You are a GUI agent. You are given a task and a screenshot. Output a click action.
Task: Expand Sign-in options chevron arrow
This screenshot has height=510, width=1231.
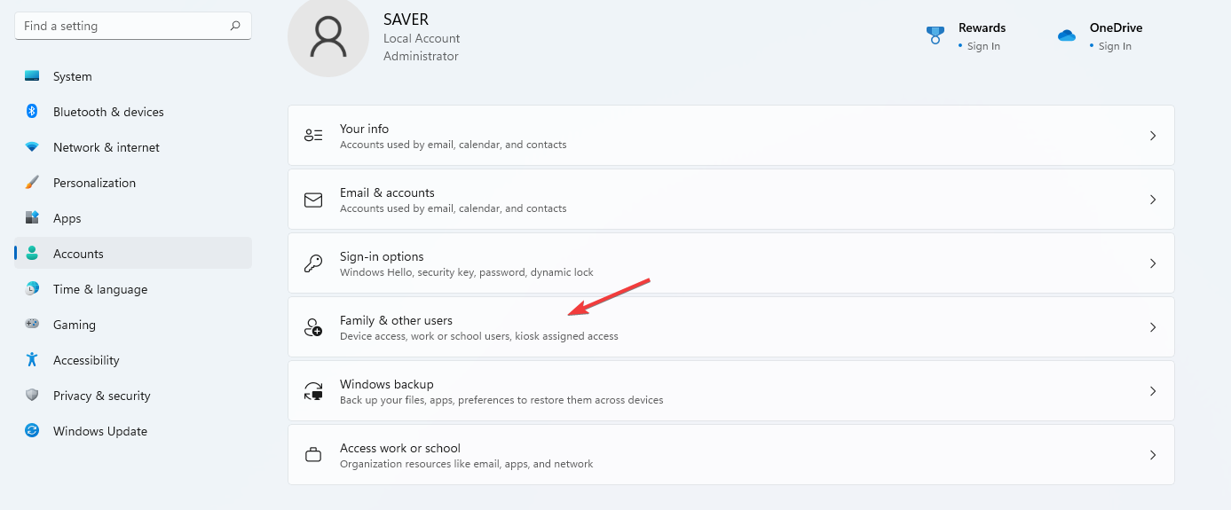tap(1153, 263)
